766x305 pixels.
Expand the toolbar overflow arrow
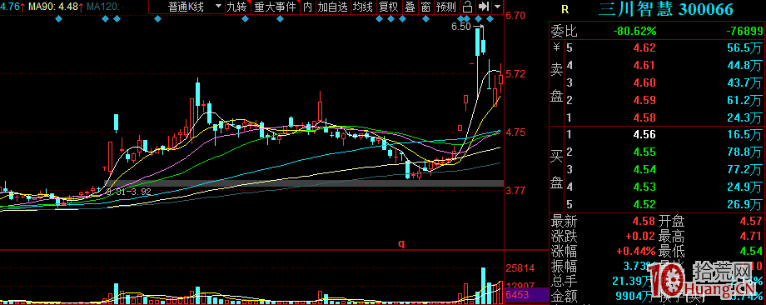click(497, 7)
